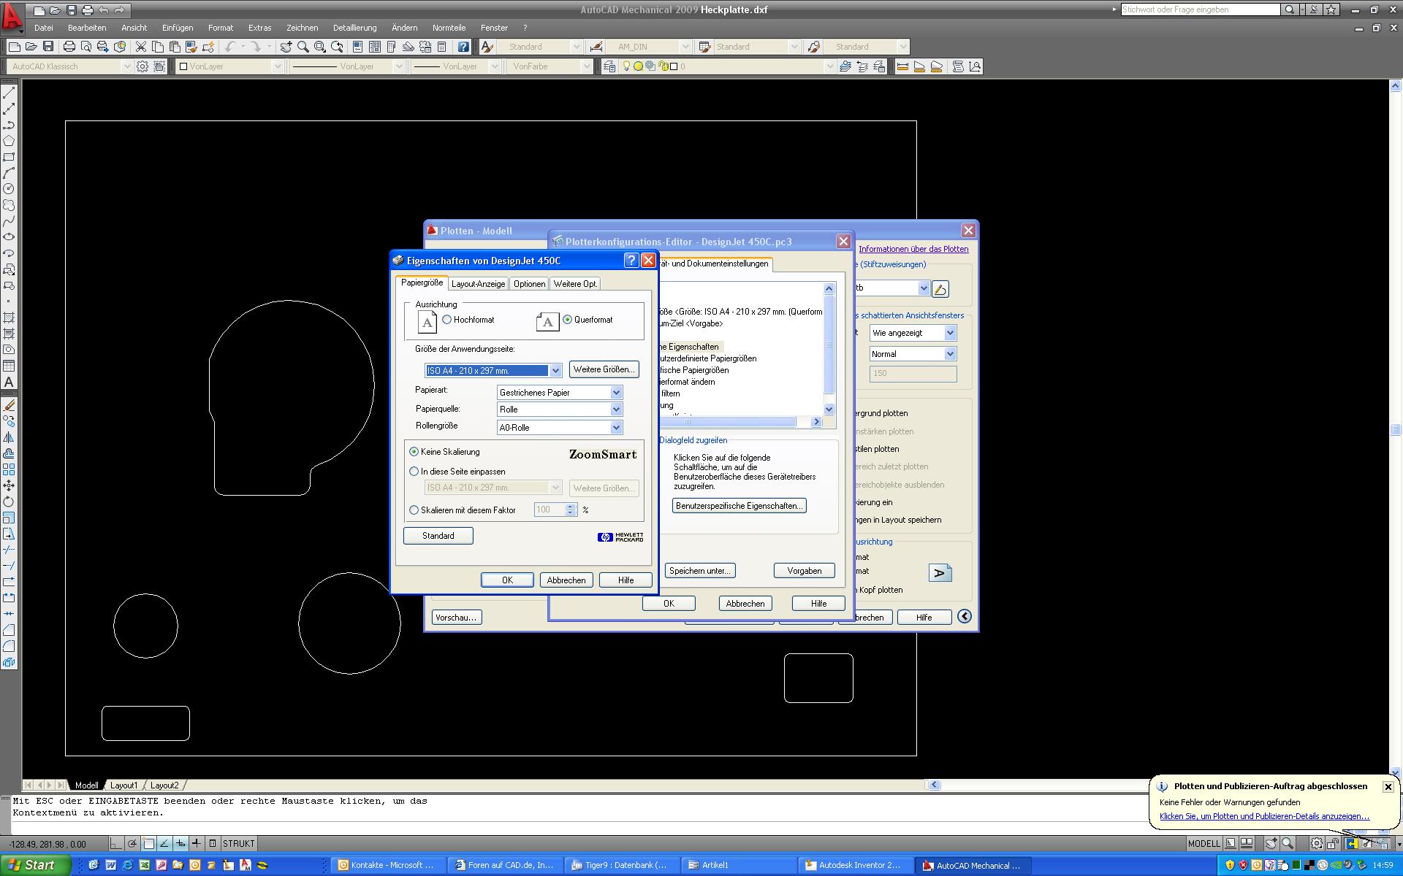
Task: Select Skalieren mit diesem Faktor option
Action: tap(414, 510)
